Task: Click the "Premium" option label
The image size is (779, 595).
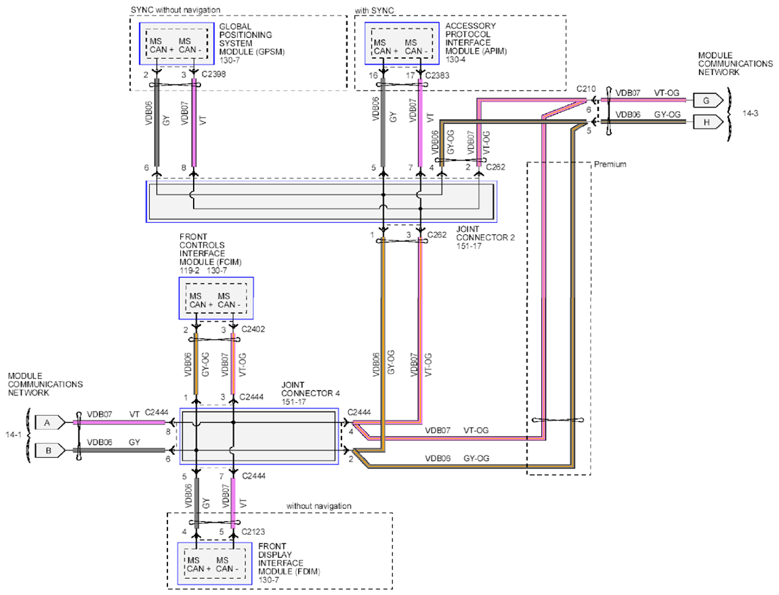Action: [x=610, y=164]
